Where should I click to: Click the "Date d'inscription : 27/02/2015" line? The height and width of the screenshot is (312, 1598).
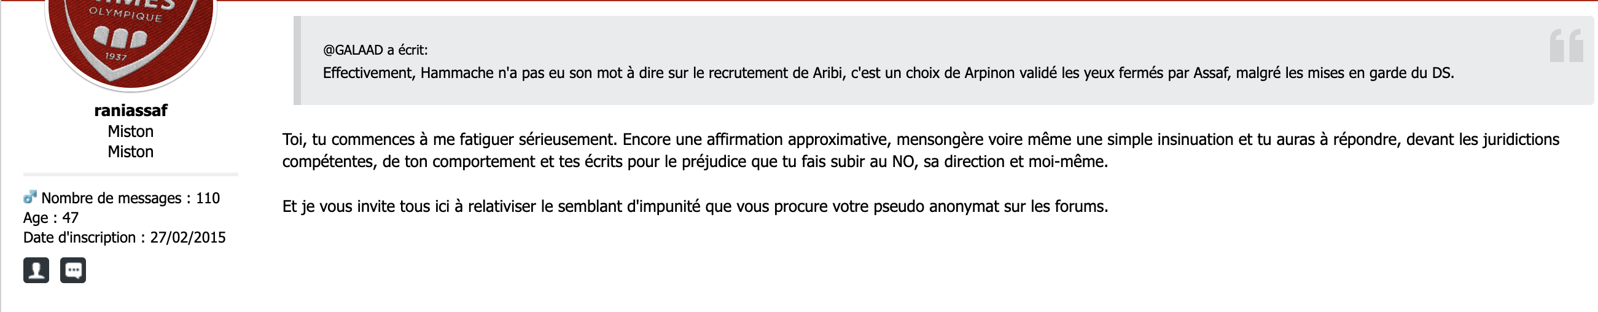point(124,238)
